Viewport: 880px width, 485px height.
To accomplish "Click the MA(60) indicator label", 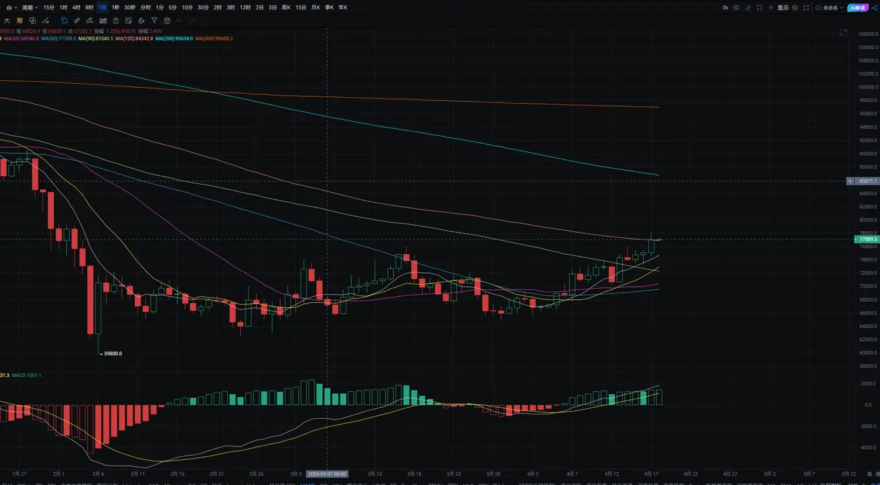I will coord(59,39).
